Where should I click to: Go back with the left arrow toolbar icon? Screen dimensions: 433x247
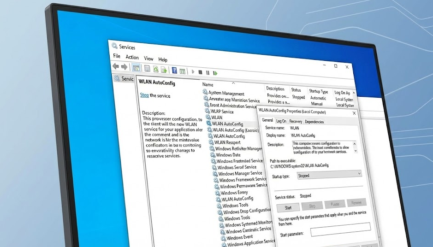tap(116, 66)
